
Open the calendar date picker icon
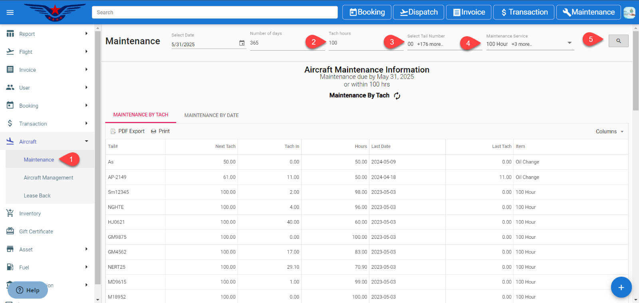pyautogui.click(x=242, y=43)
